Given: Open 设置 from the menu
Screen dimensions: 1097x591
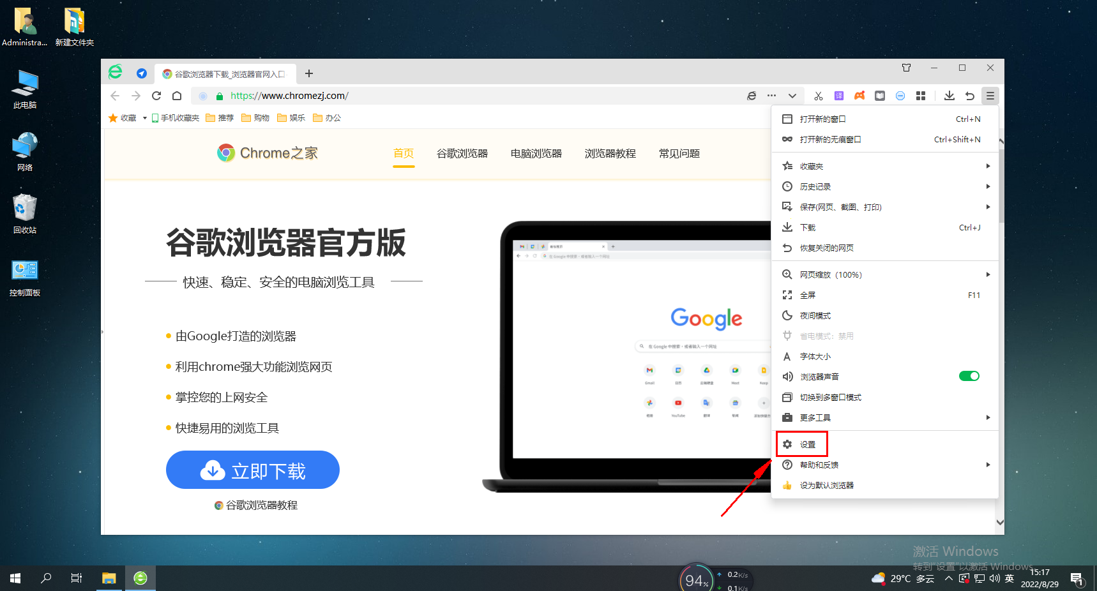Looking at the screenshot, I should [x=885, y=445].
